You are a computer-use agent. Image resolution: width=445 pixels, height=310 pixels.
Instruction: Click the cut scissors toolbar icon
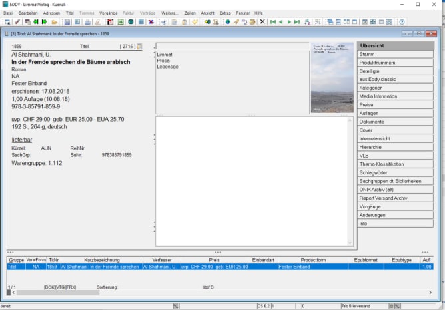click(164, 22)
